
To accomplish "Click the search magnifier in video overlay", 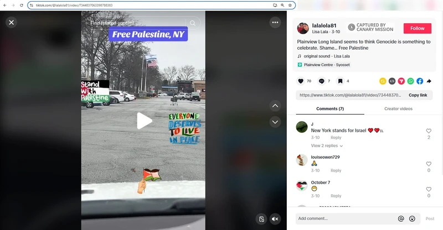I will [192, 23].
